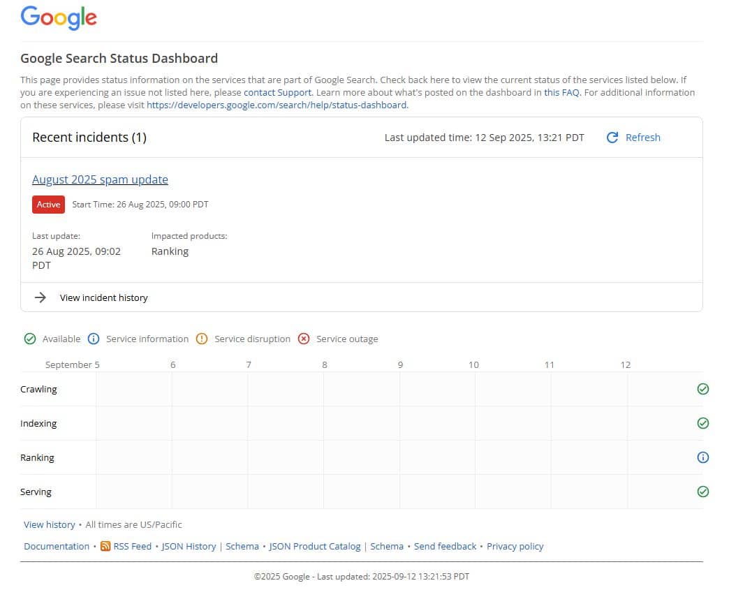
Task: Click the All times are US/Pacific note
Action: [134, 525]
